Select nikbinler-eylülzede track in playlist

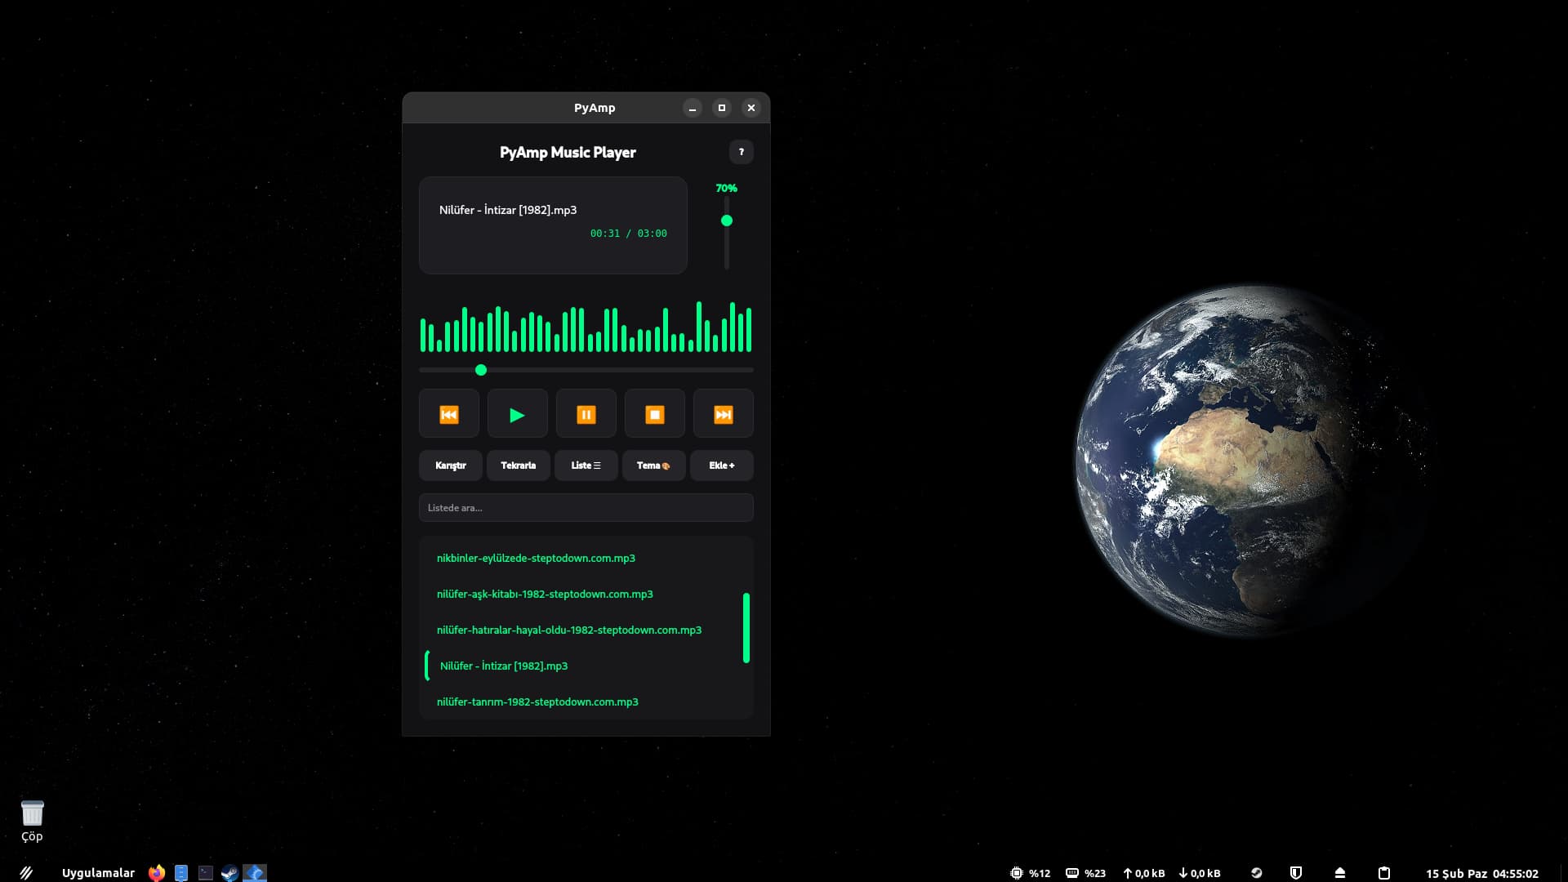536,559
